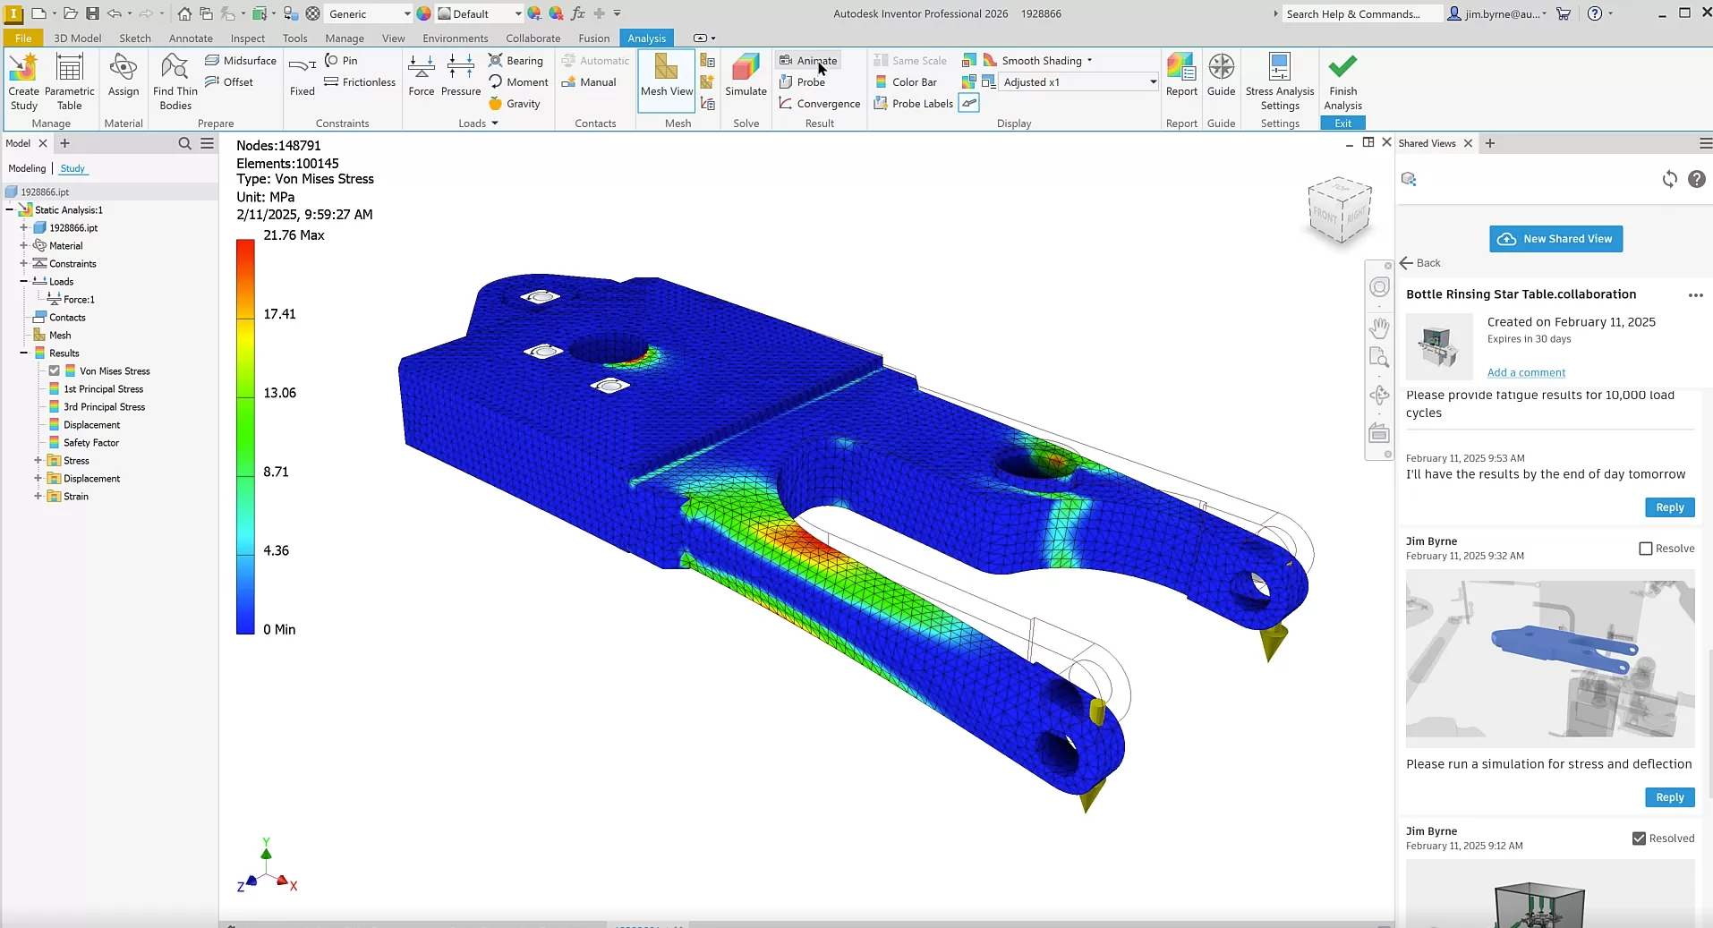Activate the Probe result tool
The width and height of the screenshot is (1713, 928).
pyautogui.click(x=803, y=81)
